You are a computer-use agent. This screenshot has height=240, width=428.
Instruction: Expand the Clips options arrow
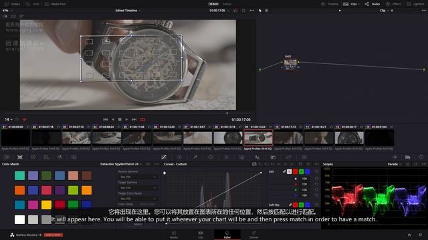[x=359, y=4]
